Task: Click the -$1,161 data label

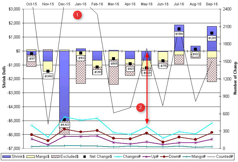Action: pyautogui.click(x=97, y=72)
